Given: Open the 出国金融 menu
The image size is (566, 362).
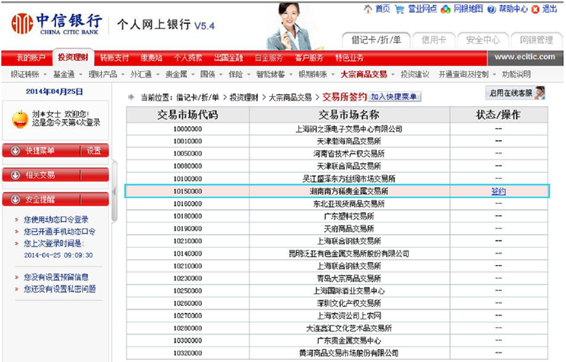Looking at the screenshot, I should (x=229, y=58).
